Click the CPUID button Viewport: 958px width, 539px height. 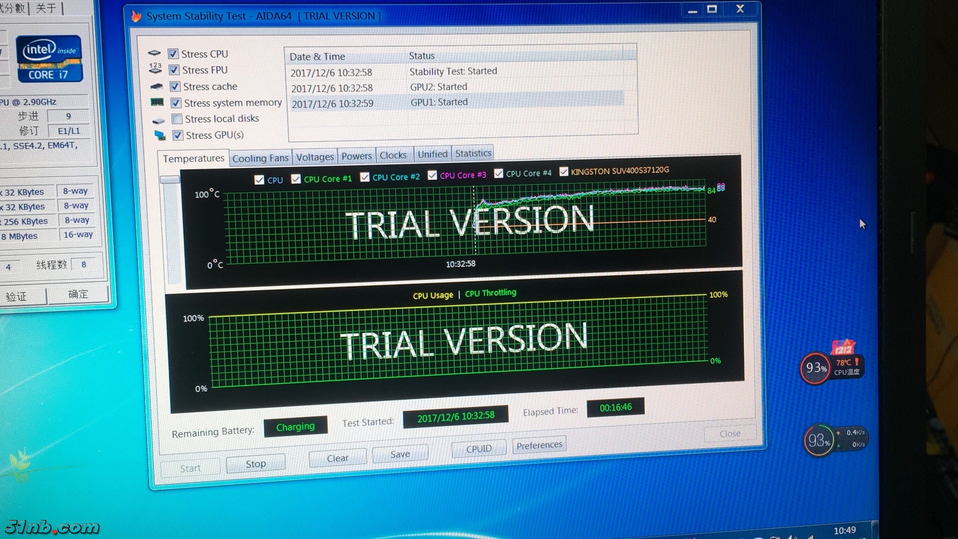pos(479,449)
